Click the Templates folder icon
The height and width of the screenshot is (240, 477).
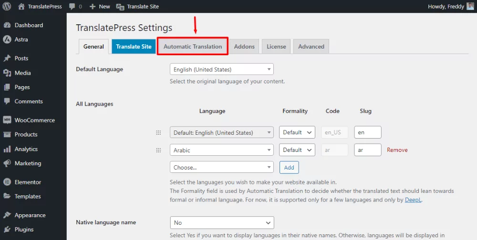point(7,196)
